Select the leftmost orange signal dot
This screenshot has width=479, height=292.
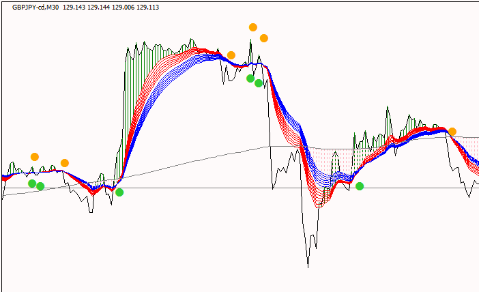tap(35, 157)
